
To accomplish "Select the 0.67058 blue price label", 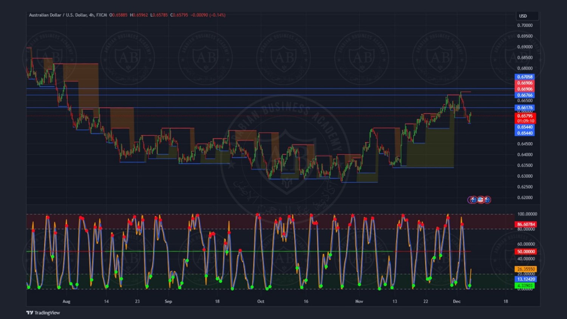I will (525, 77).
